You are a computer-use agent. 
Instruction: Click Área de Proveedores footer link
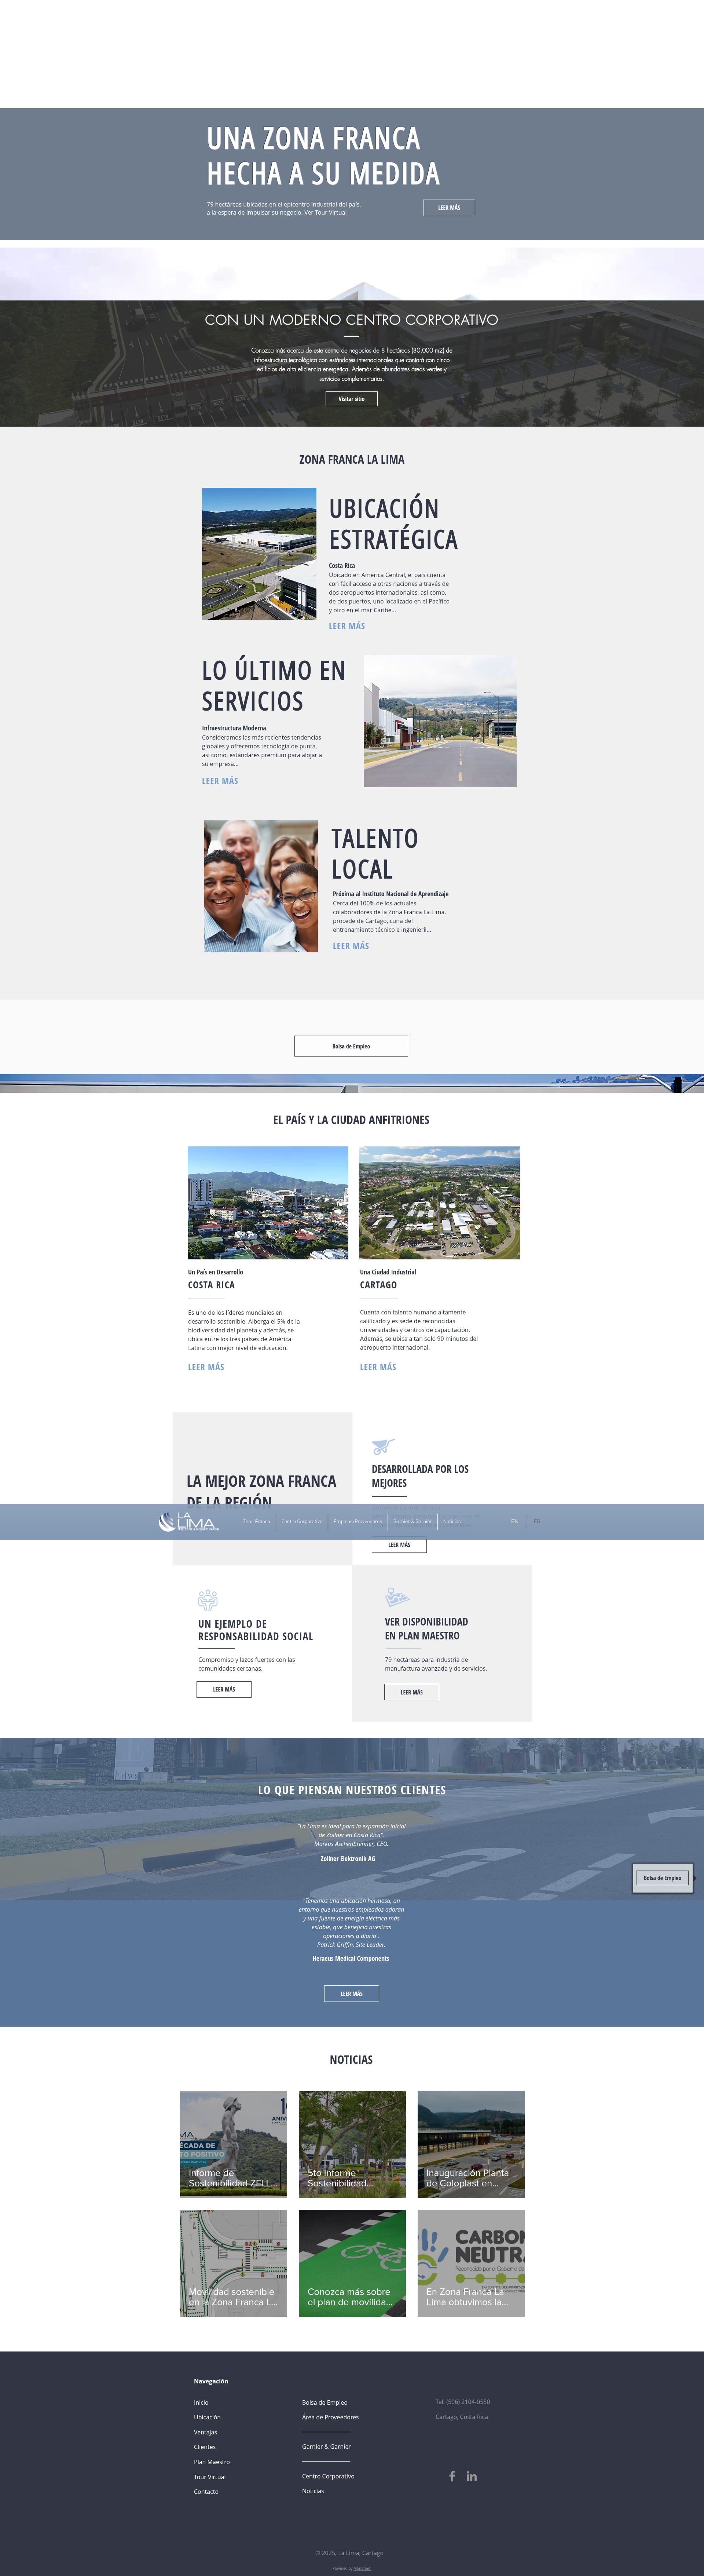click(x=330, y=2417)
